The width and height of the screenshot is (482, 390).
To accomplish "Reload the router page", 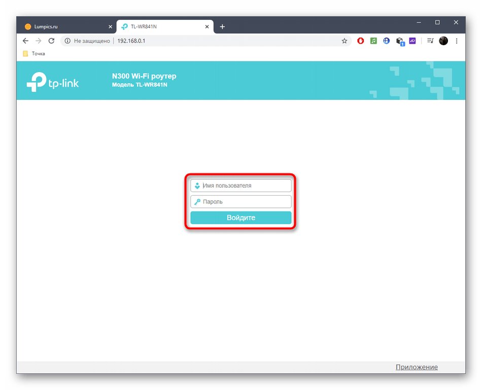I will [51, 41].
